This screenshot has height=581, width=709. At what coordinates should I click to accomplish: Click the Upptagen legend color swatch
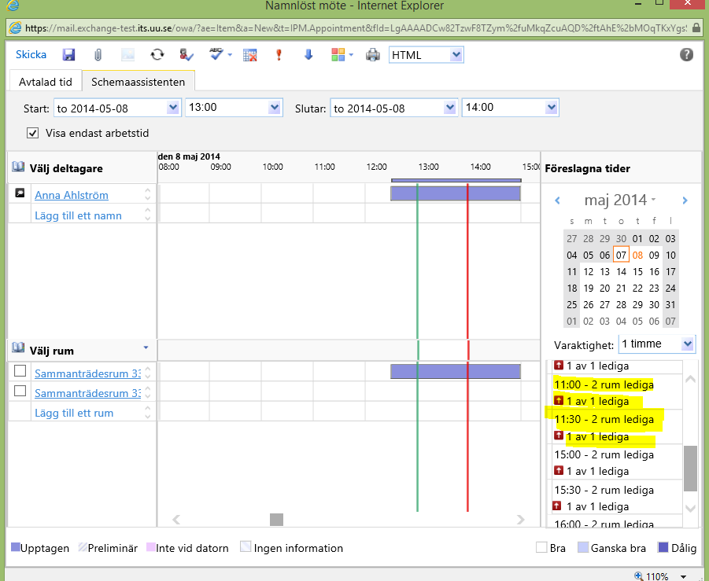click(x=16, y=547)
